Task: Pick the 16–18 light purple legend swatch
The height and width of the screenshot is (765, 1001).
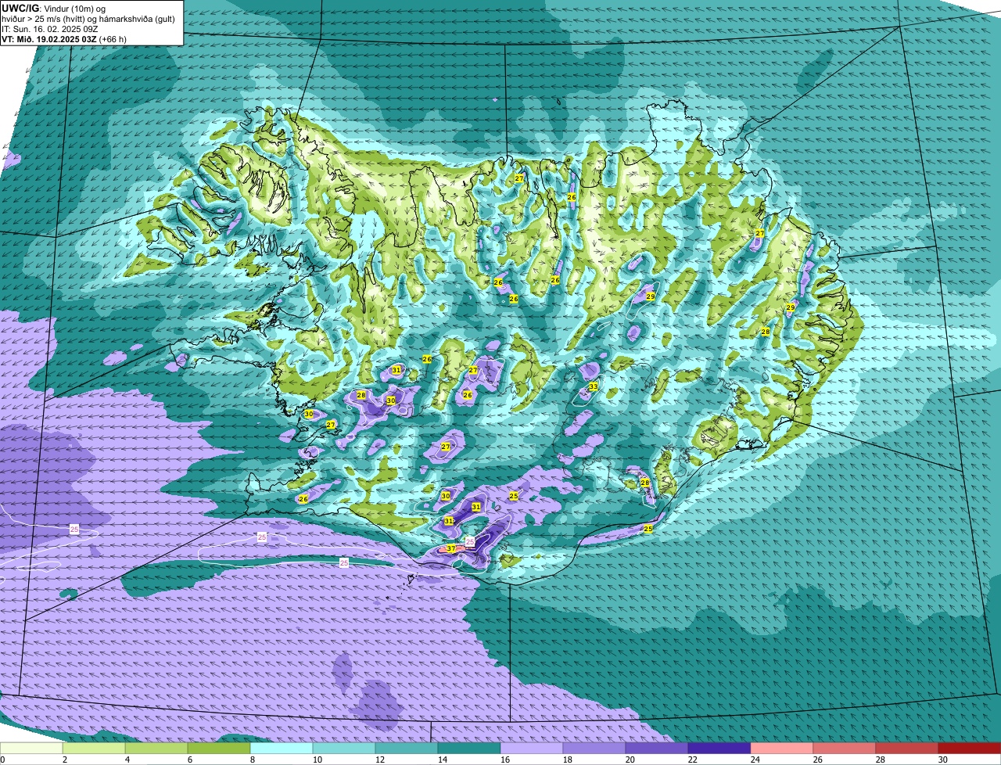Action: pos(532,749)
